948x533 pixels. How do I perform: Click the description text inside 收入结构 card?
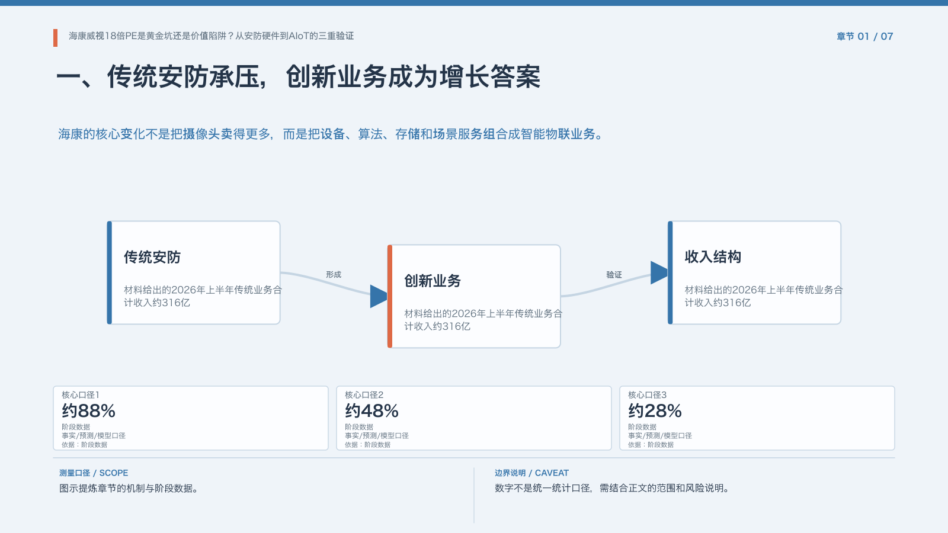763,296
